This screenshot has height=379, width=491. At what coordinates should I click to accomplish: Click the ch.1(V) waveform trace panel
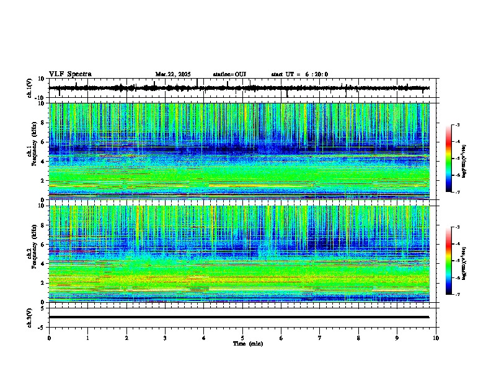[x=244, y=88]
